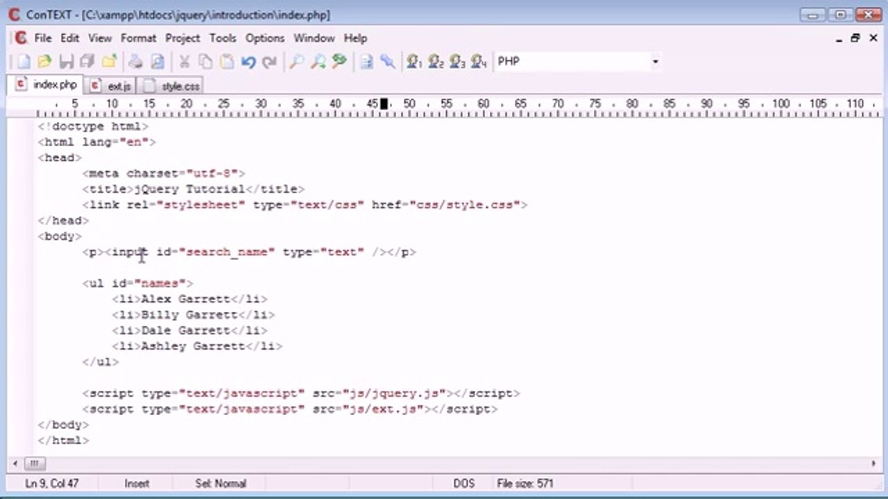Viewport: 888px width, 499px height.
Task: Click the Copy toolbar icon
Action: pos(206,62)
